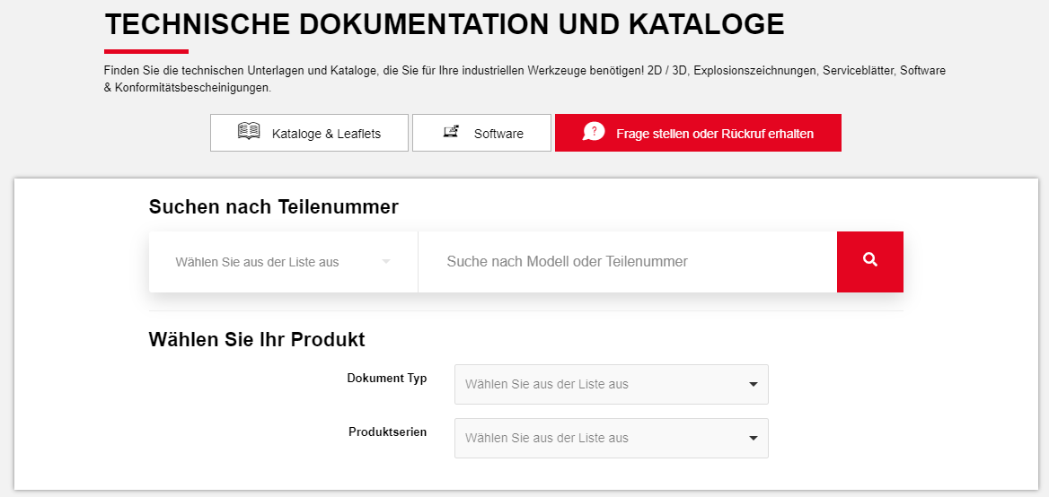
Task: Click the question mark speech bubble icon
Action: pos(594,132)
